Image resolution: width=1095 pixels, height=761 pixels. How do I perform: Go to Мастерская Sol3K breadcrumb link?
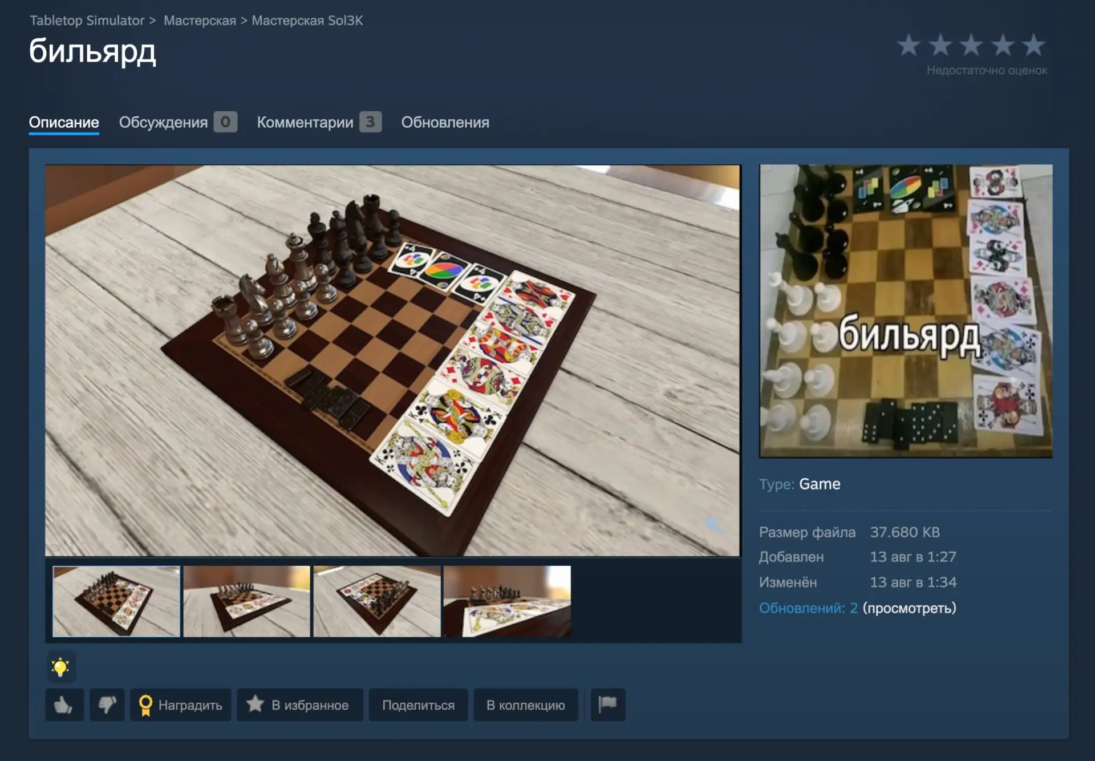click(307, 21)
